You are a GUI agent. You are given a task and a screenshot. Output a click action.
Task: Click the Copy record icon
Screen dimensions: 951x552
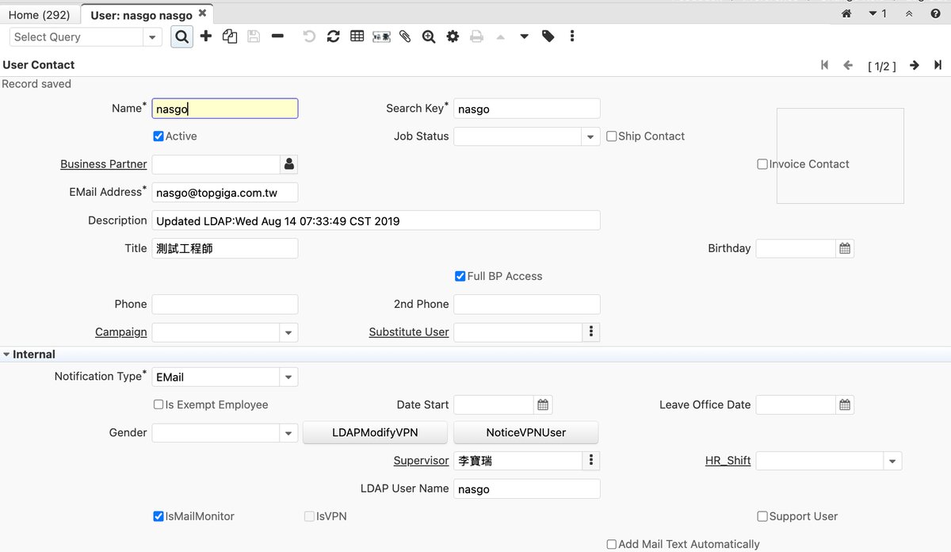(230, 36)
